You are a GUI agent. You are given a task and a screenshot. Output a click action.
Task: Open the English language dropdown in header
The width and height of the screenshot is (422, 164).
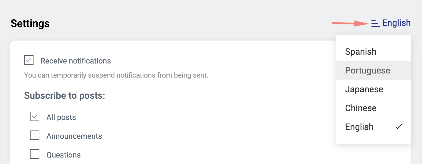396,23
